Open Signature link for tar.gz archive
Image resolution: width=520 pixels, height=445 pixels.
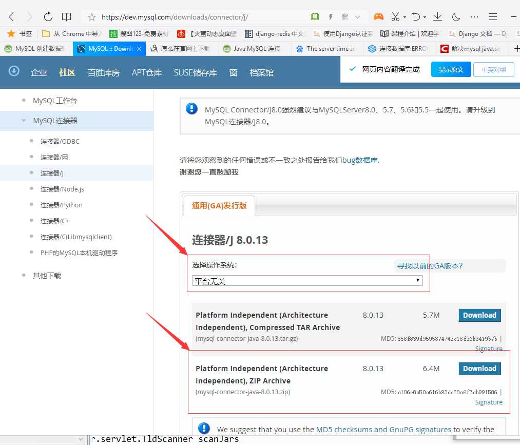[x=489, y=349]
